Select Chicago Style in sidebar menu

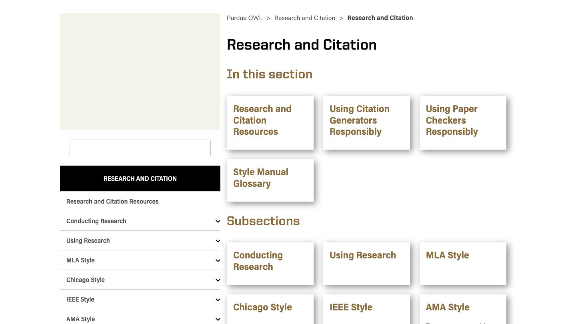click(x=86, y=280)
